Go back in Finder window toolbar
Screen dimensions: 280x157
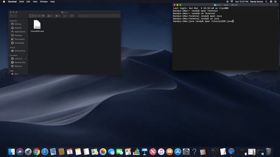click(12, 16)
